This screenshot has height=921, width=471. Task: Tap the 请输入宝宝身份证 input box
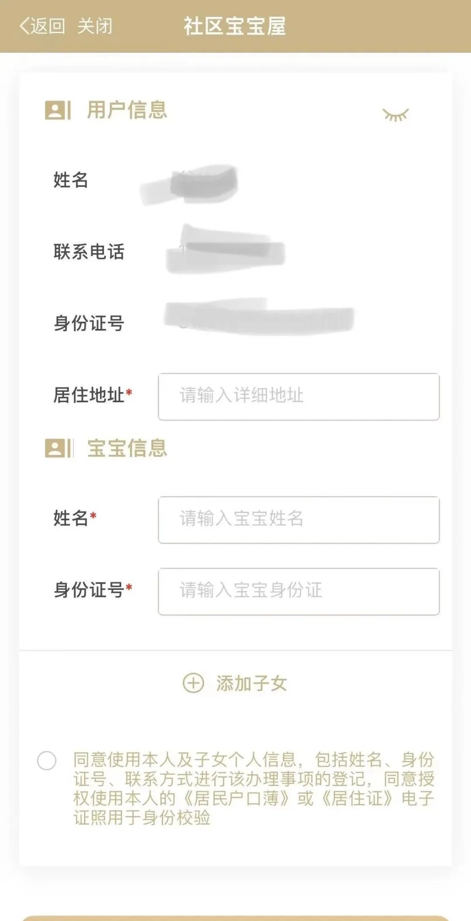click(298, 591)
